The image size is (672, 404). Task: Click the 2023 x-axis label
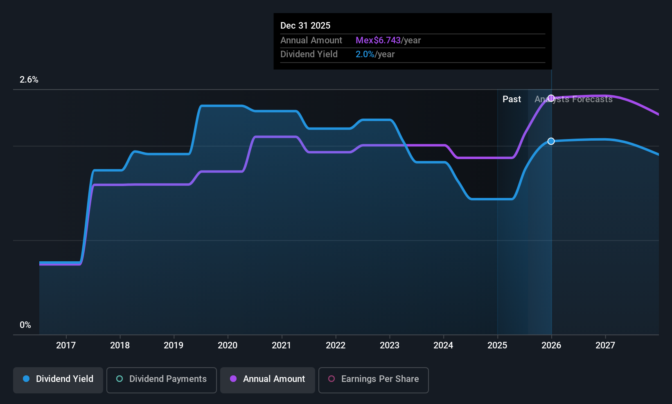coord(390,345)
